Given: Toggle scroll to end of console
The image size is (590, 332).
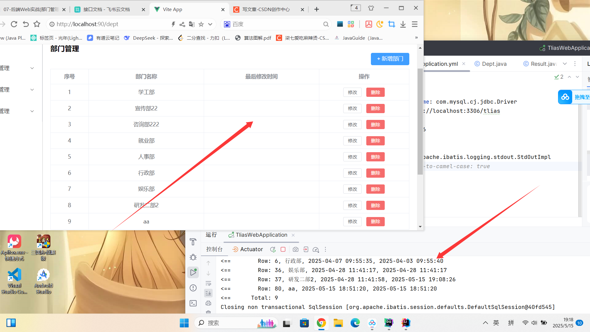Looking at the screenshot, I should pos(208,293).
